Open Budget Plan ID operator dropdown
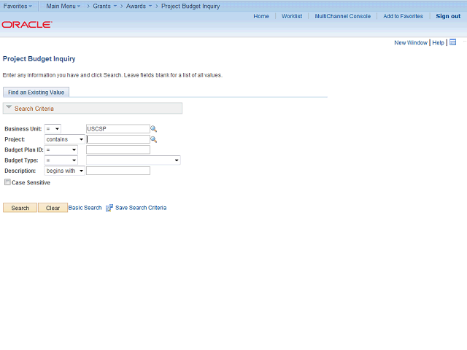The image size is (467, 350). (x=61, y=149)
